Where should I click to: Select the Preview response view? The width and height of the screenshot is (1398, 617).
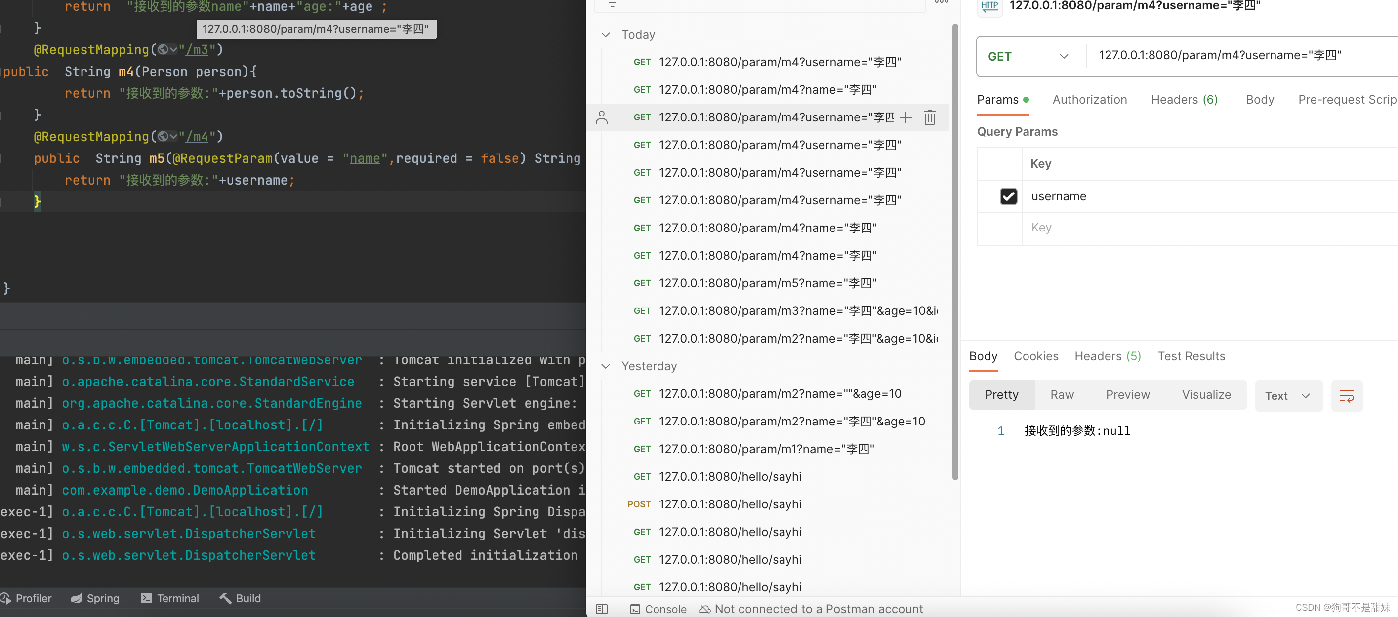pos(1127,395)
